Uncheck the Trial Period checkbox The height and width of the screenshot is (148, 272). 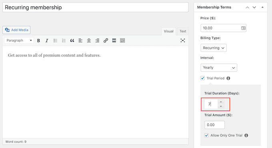point(202,78)
